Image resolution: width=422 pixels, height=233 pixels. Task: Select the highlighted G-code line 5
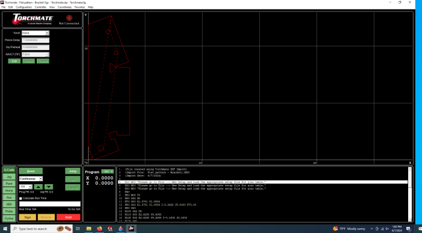click(263, 182)
